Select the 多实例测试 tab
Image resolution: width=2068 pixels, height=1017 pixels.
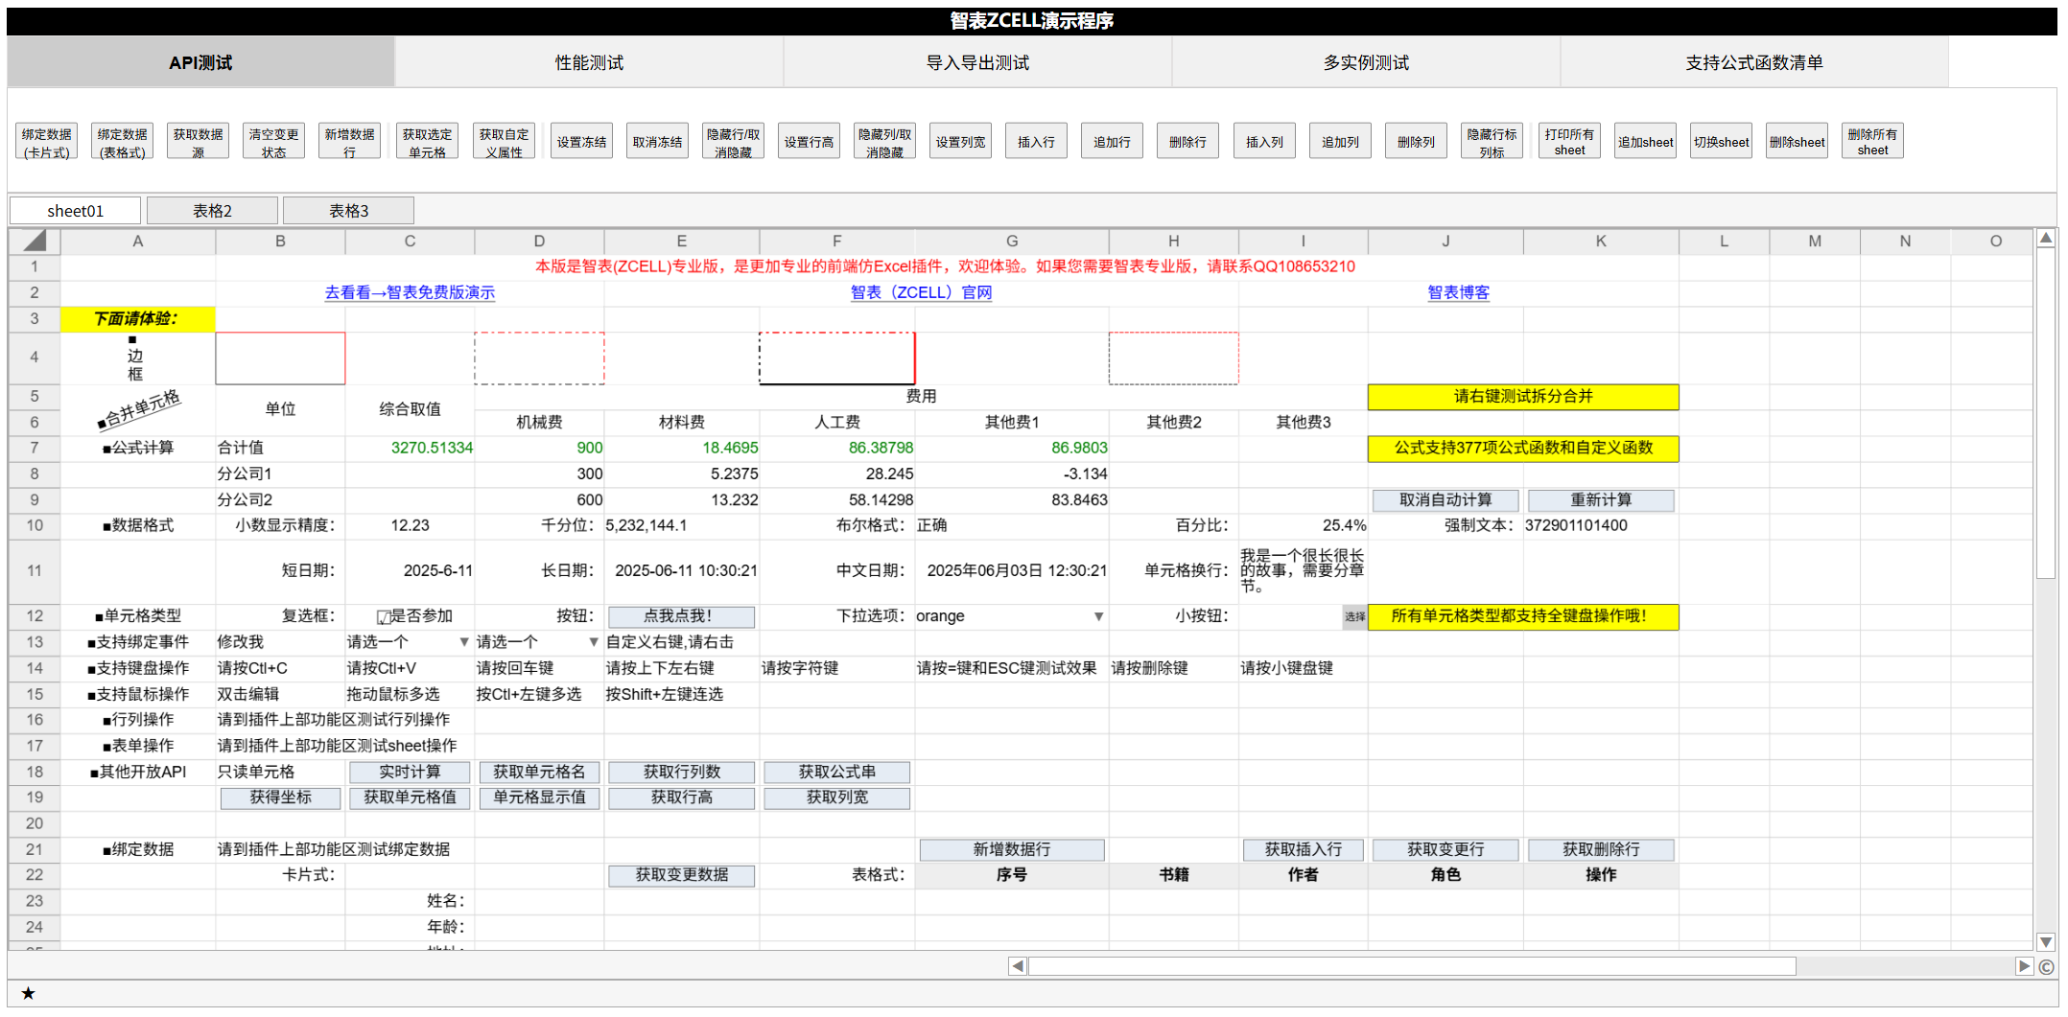pos(1366,62)
